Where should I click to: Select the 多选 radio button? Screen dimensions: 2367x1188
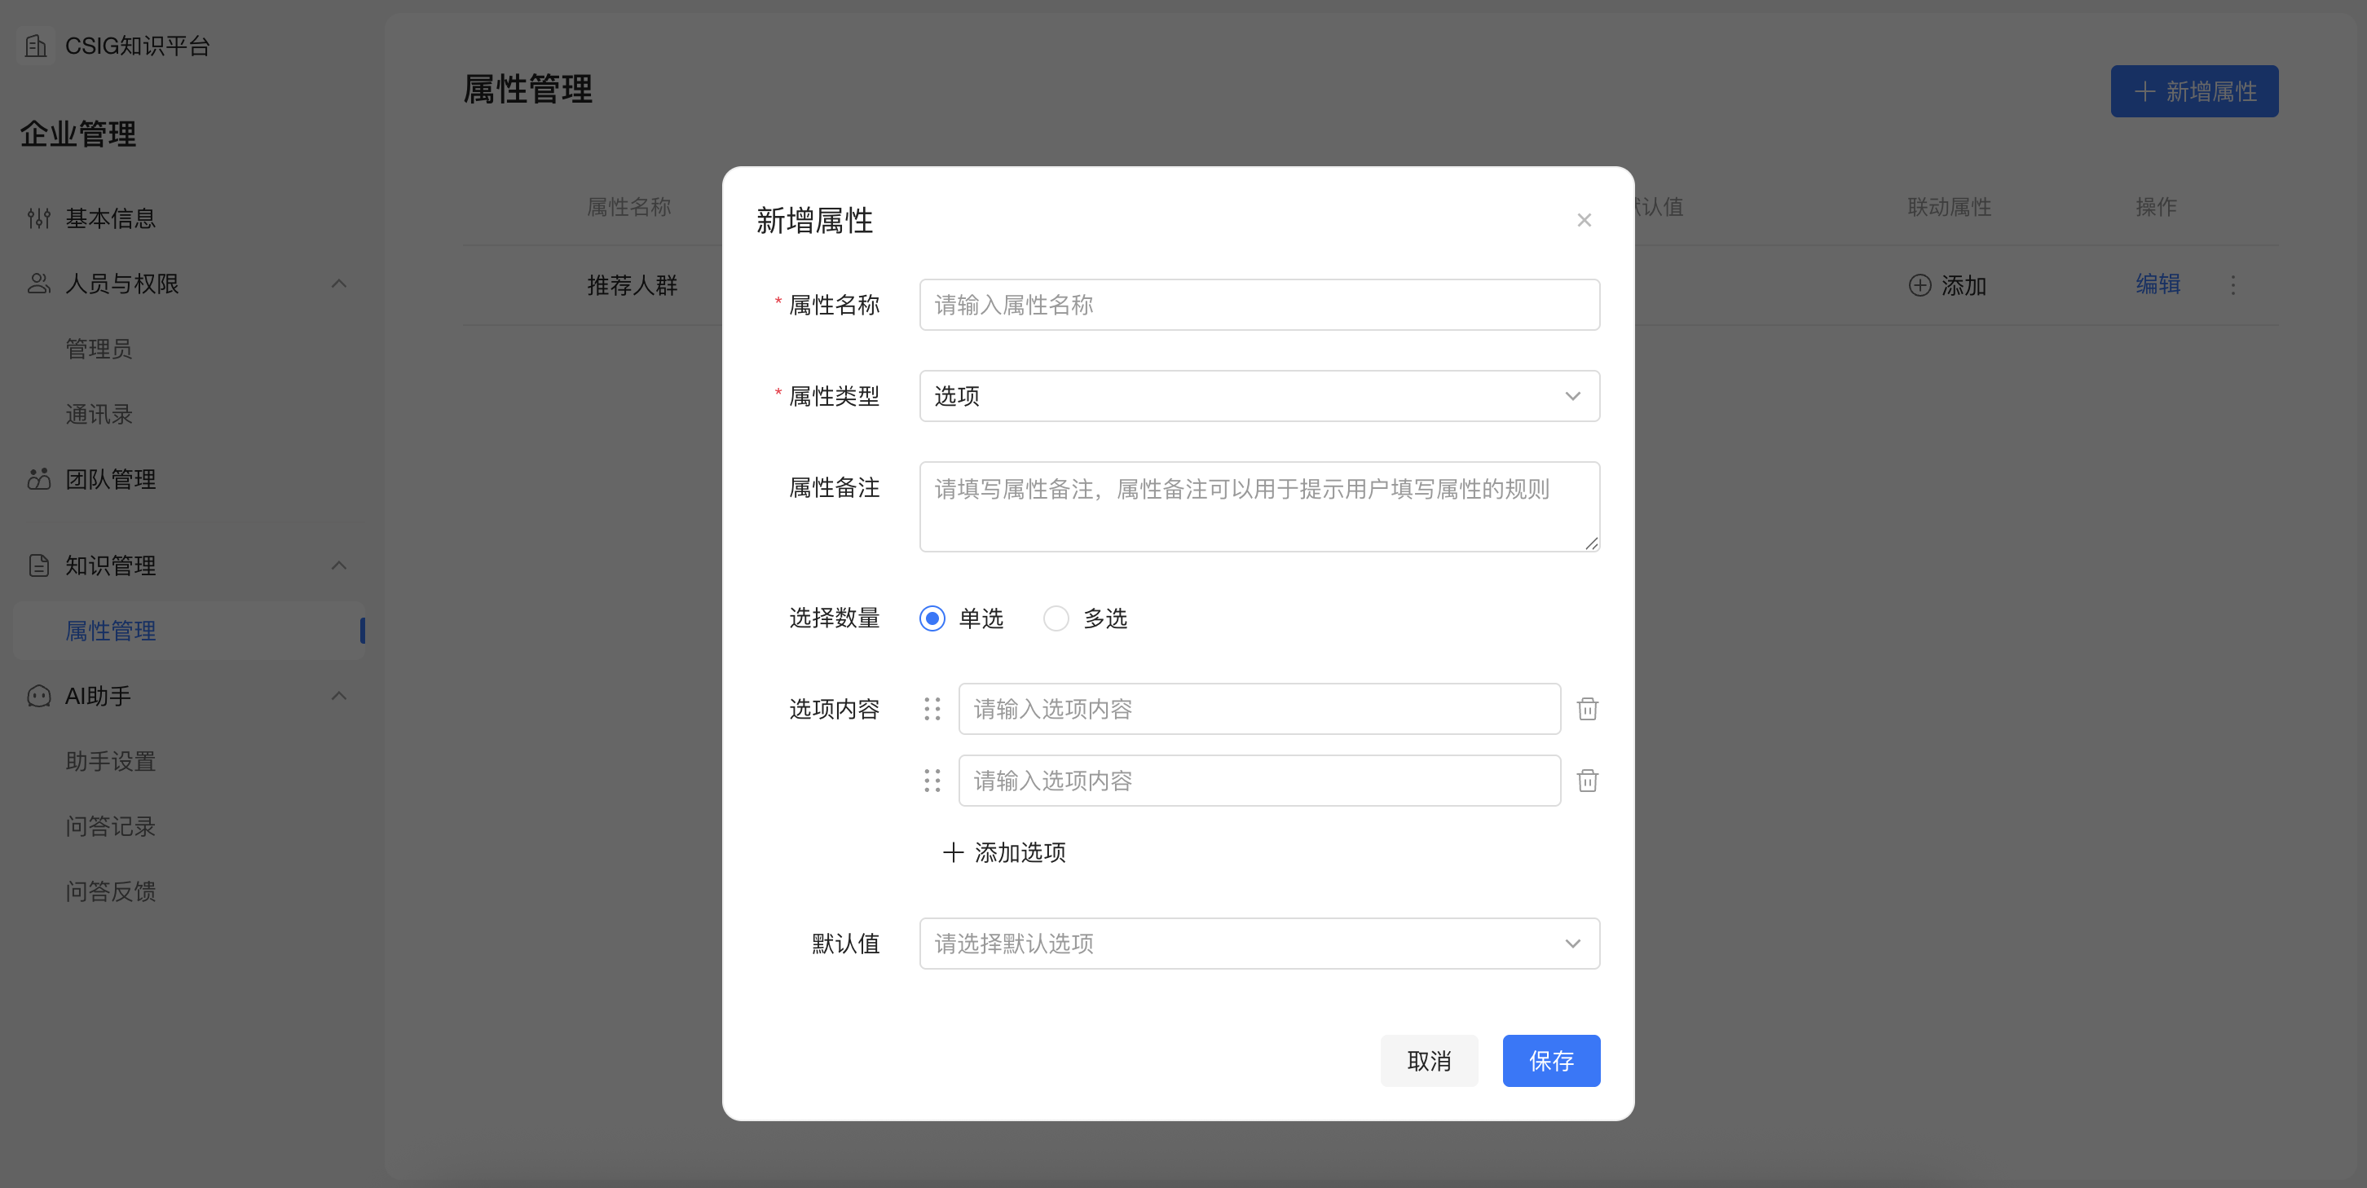point(1056,618)
